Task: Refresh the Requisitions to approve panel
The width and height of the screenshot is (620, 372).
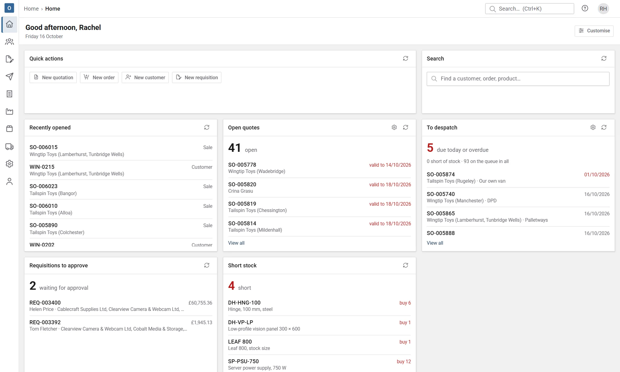Action: click(207, 265)
